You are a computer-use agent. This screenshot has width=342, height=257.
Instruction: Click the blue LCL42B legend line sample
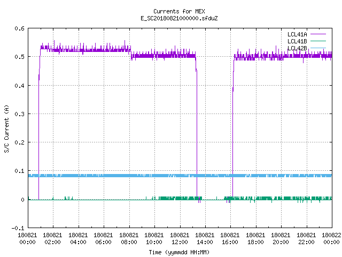318,48
